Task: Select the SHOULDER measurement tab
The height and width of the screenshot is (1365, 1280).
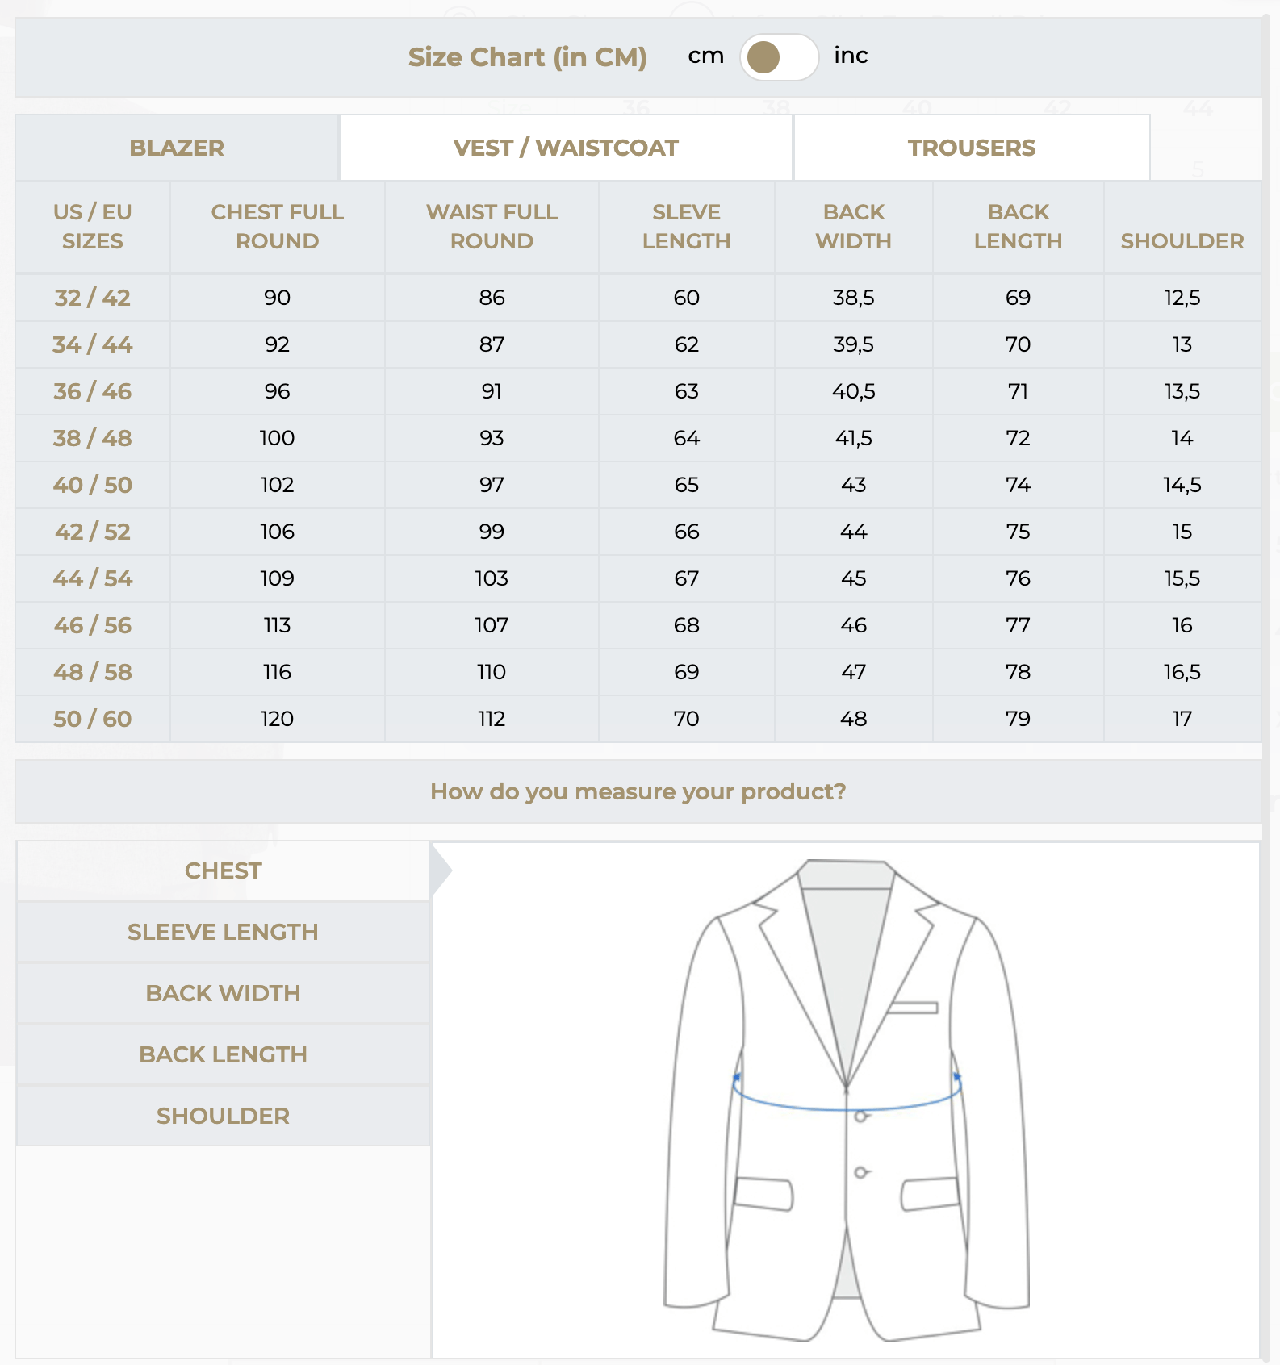Action: pos(223,1116)
